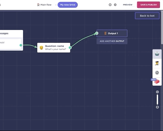Click the cog wheel sidebar icon
Screen dimensions: 163x131
click(x=157, y=73)
